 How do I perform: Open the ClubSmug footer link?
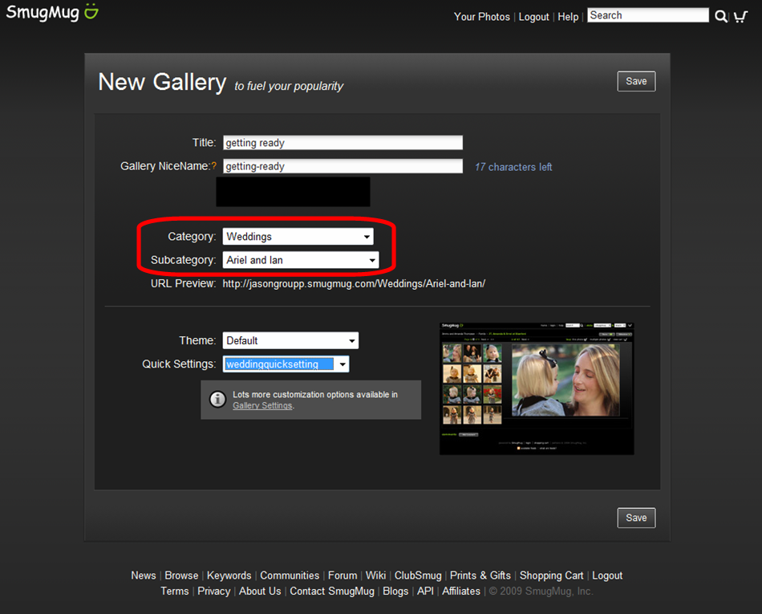pos(418,575)
